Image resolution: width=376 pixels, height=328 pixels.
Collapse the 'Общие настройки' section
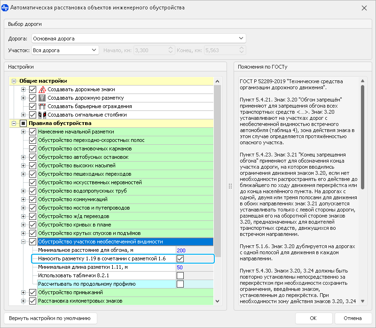click(x=14, y=81)
